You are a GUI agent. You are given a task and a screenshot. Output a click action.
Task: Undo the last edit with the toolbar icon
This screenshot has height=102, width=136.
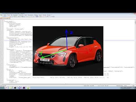pyautogui.click(x=18, y=16)
